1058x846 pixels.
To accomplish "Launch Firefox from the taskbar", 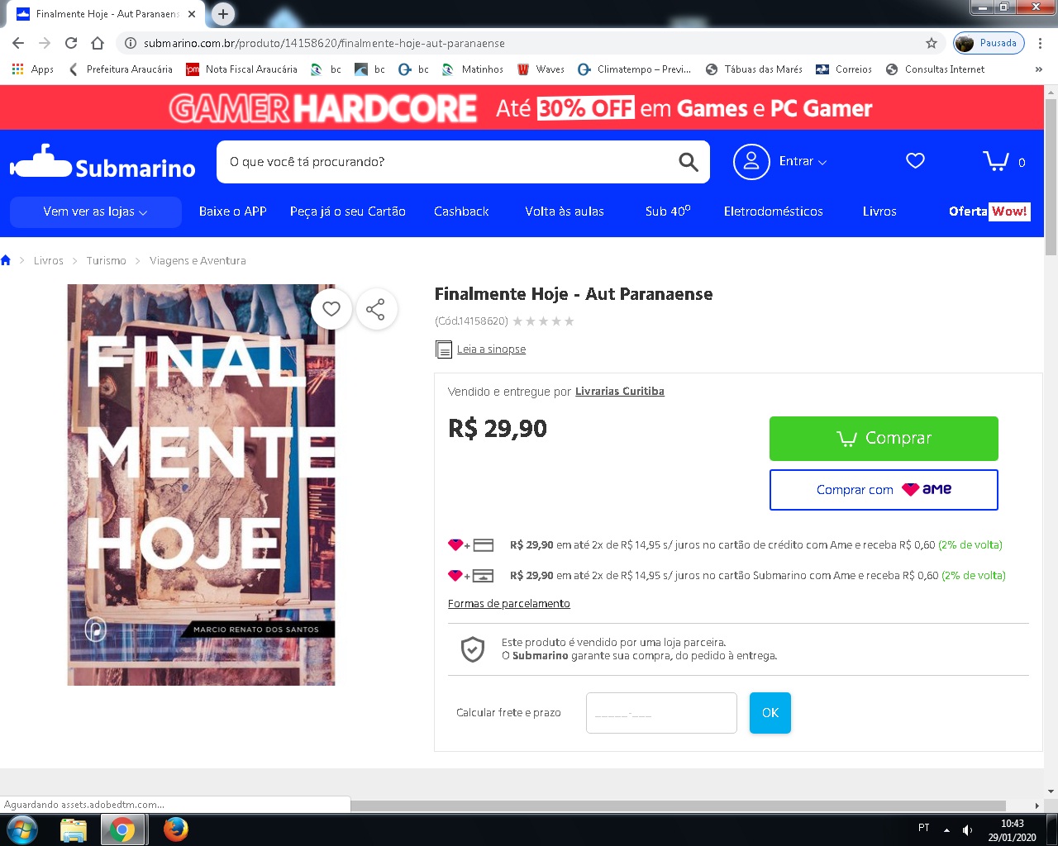I will [175, 829].
